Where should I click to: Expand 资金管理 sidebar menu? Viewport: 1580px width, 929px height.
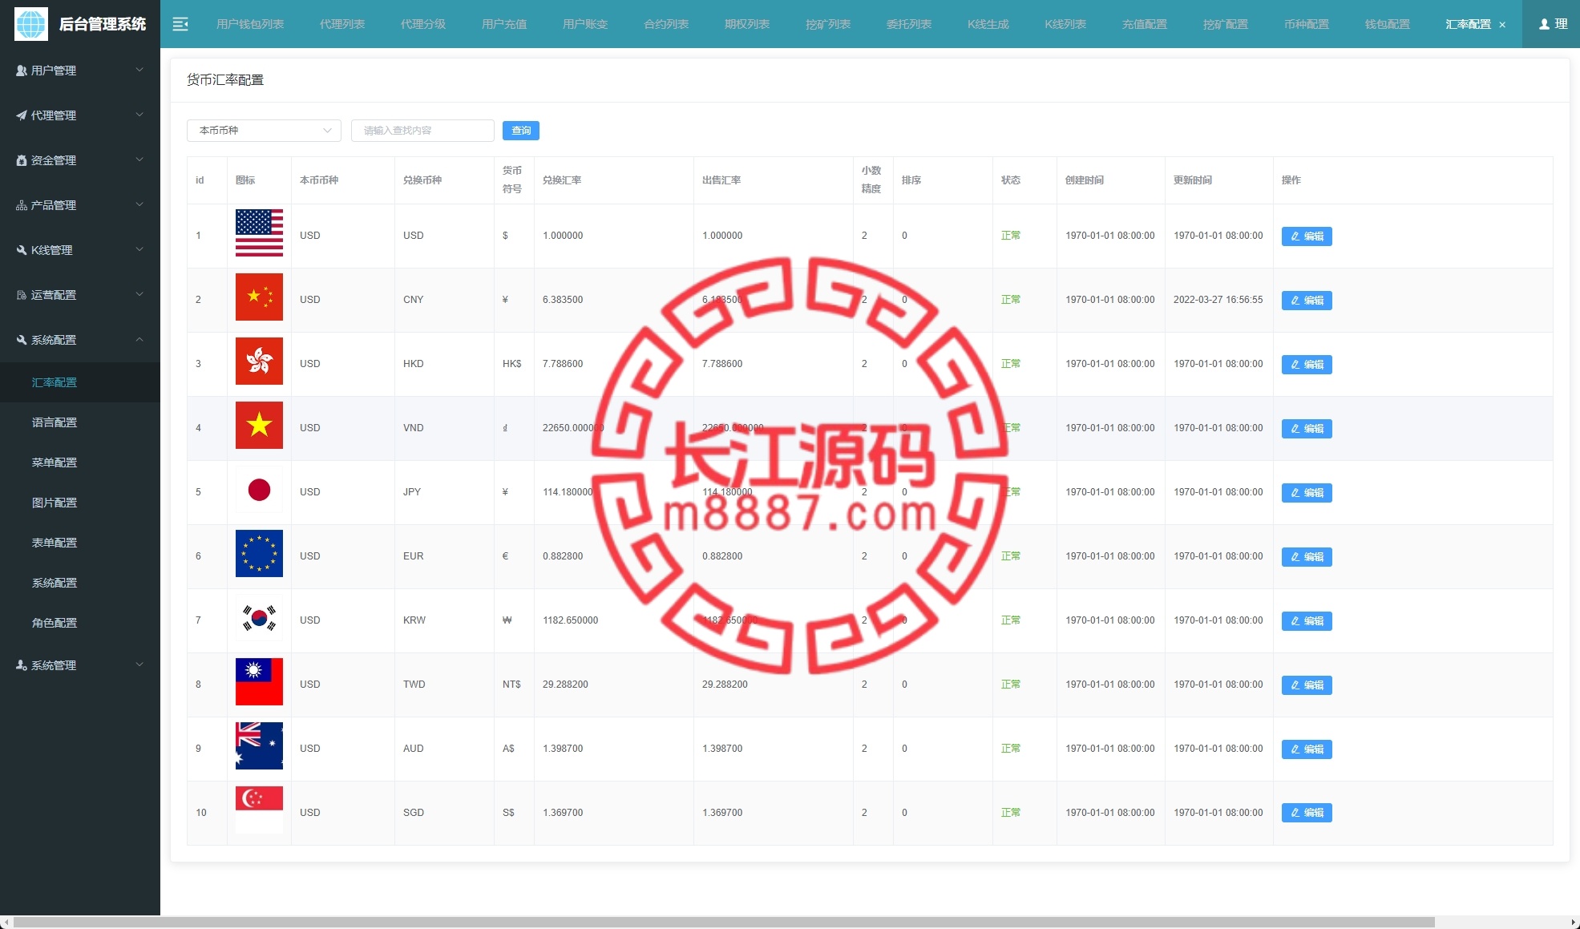click(x=80, y=160)
